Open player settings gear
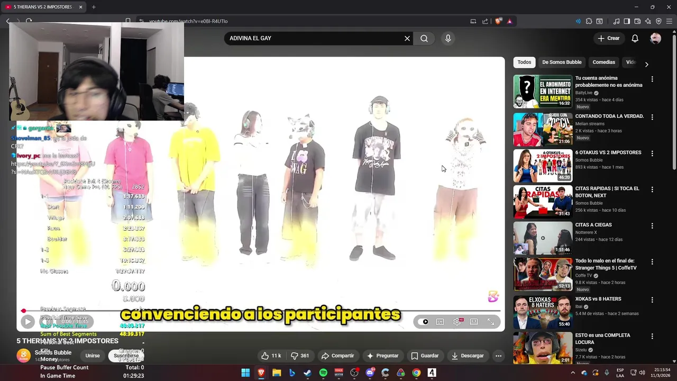 click(457, 322)
